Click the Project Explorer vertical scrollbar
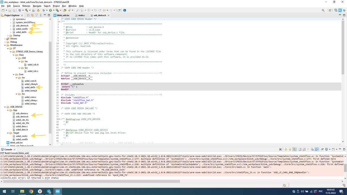This screenshot has height=195, width=347. pos(50,88)
